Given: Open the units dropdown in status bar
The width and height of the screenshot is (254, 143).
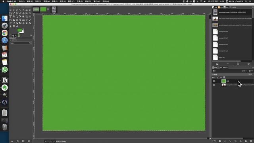Looking at the screenshot, I should coord(46,141).
